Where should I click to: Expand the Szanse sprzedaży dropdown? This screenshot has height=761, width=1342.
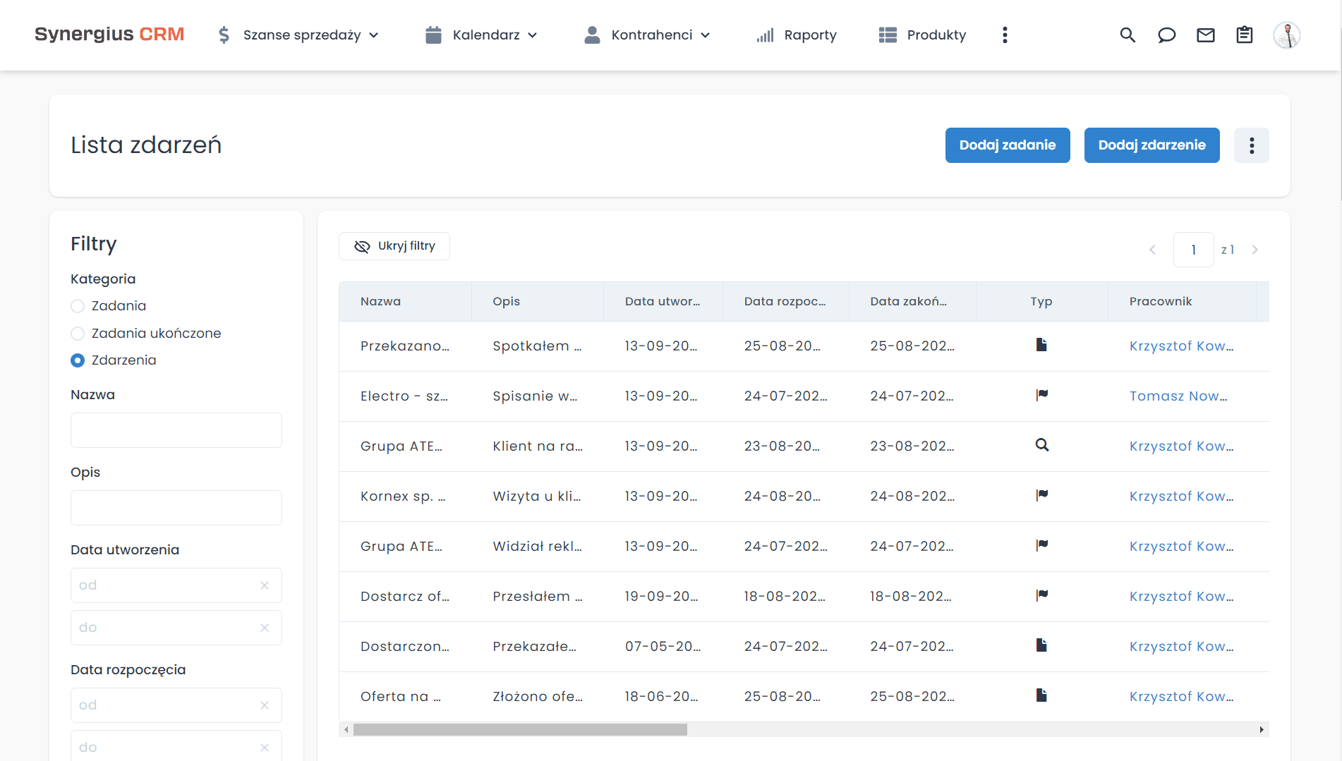click(299, 35)
